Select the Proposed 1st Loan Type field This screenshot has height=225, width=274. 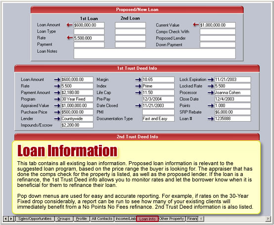pos(89,32)
